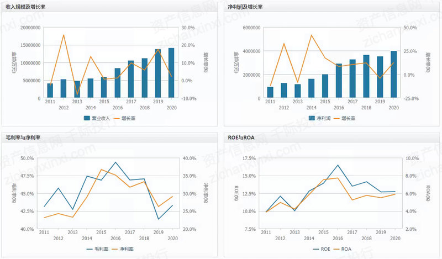Click the 净利润 legend bar icon
This screenshot has width=442, height=259.
(312, 118)
